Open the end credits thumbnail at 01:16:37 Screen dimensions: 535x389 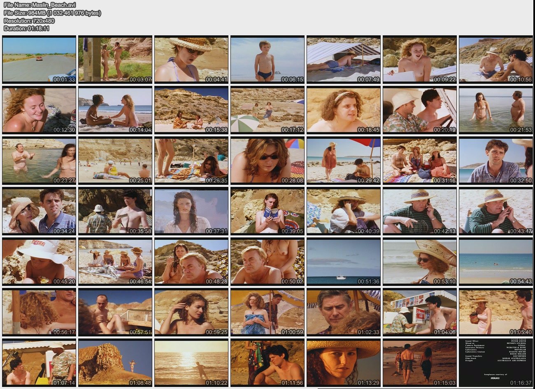point(496,363)
